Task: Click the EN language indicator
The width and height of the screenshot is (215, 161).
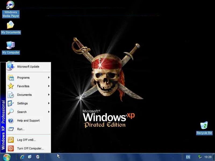Action: [x=188, y=157]
